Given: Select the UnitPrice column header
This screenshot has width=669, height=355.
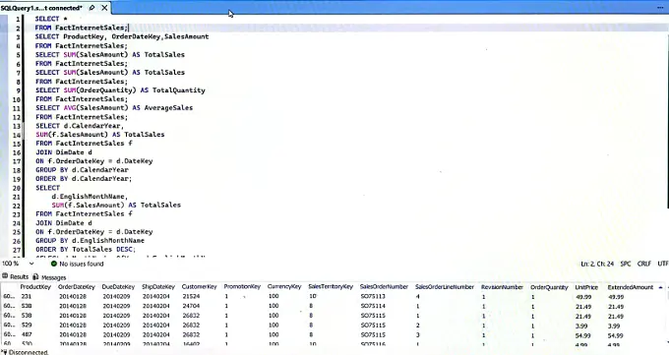Looking at the screenshot, I should point(586,287).
